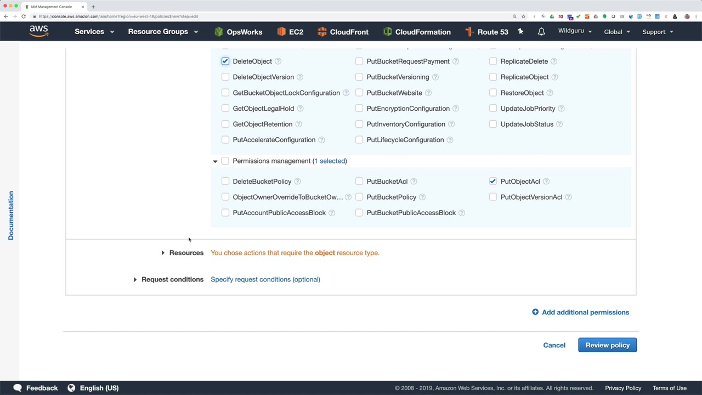Open the notifications bell icon
The image size is (702, 395).
click(541, 32)
